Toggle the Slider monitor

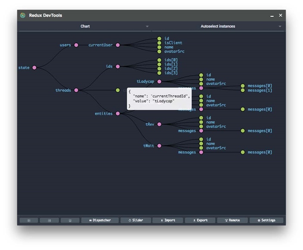pos(135,220)
